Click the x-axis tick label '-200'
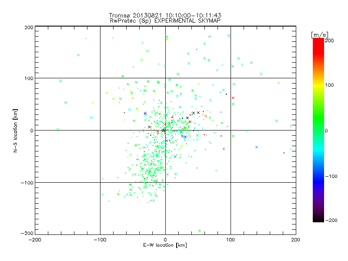348x261 pixels. 35,240
